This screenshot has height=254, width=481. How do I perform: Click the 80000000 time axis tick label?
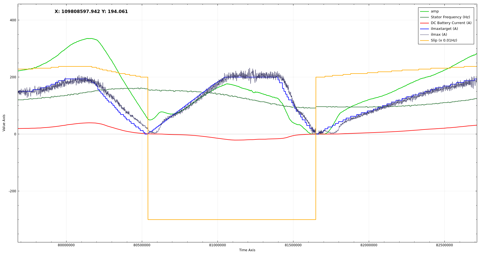tap(66, 245)
